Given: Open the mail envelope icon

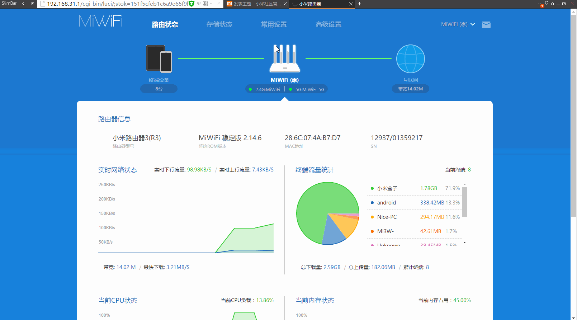Looking at the screenshot, I should (x=486, y=24).
